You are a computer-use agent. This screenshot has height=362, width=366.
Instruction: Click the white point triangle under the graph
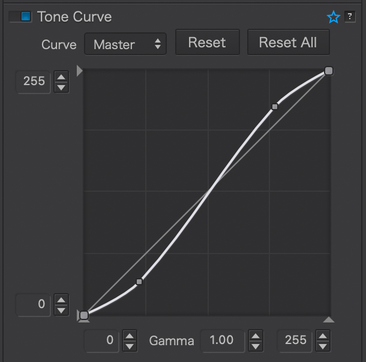tap(328, 320)
